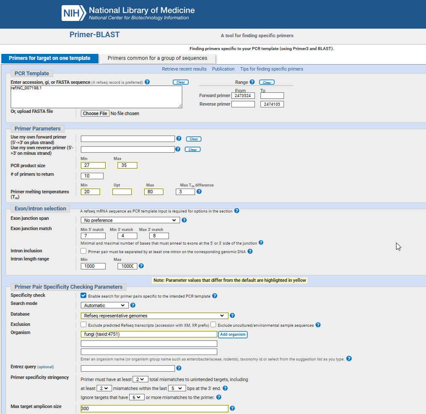
Task: Open Tips for finding specific primers link
Action: [x=272, y=69]
